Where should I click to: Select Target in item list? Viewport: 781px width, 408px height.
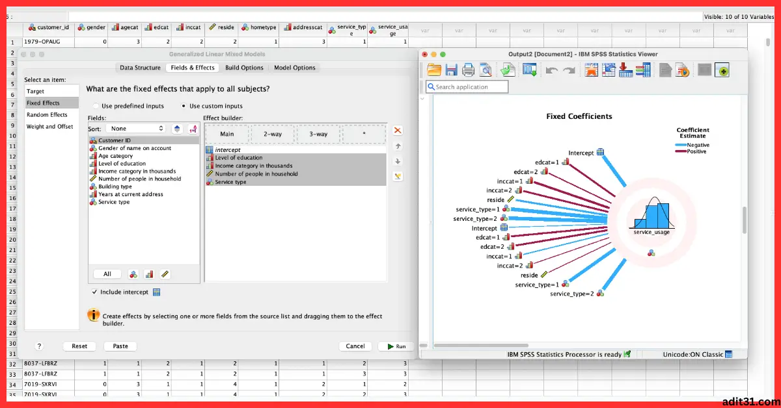51,92
